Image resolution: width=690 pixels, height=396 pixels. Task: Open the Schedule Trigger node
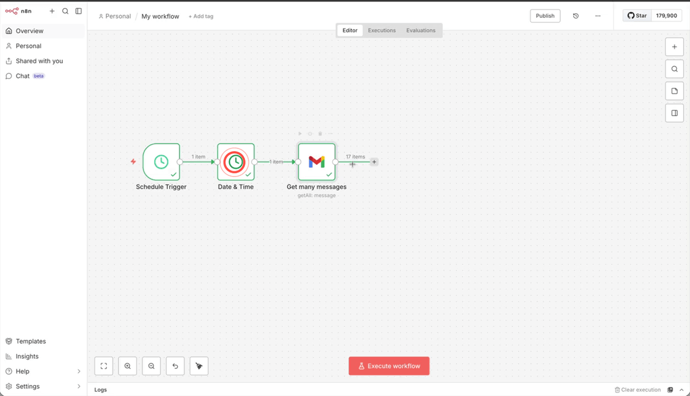coord(162,162)
